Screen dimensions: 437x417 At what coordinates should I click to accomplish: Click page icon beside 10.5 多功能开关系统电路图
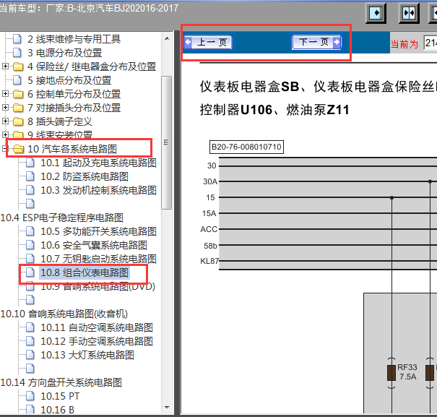point(30,231)
